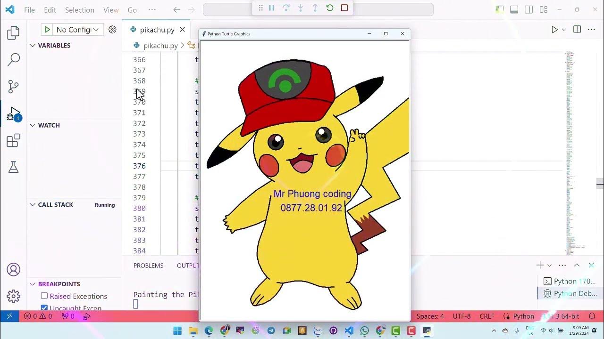Image resolution: width=604 pixels, height=339 pixels.
Task: Open the Search view in activity bar
Action: [13, 59]
